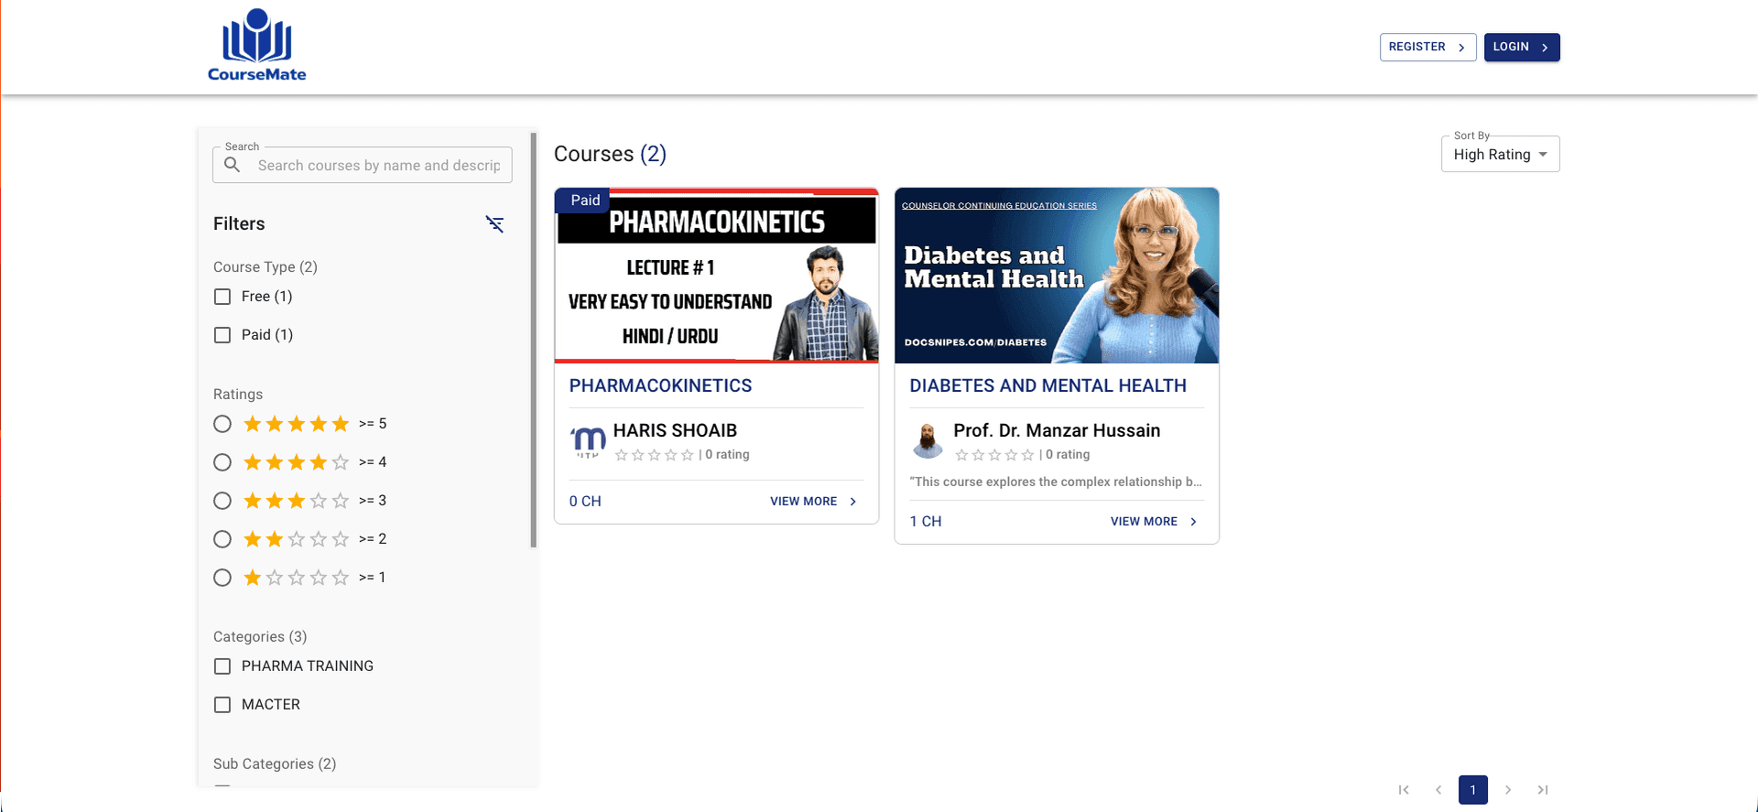The width and height of the screenshot is (1758, 812).
Task: Clear all filters with the filter-off icon
Action: [494, 224]
